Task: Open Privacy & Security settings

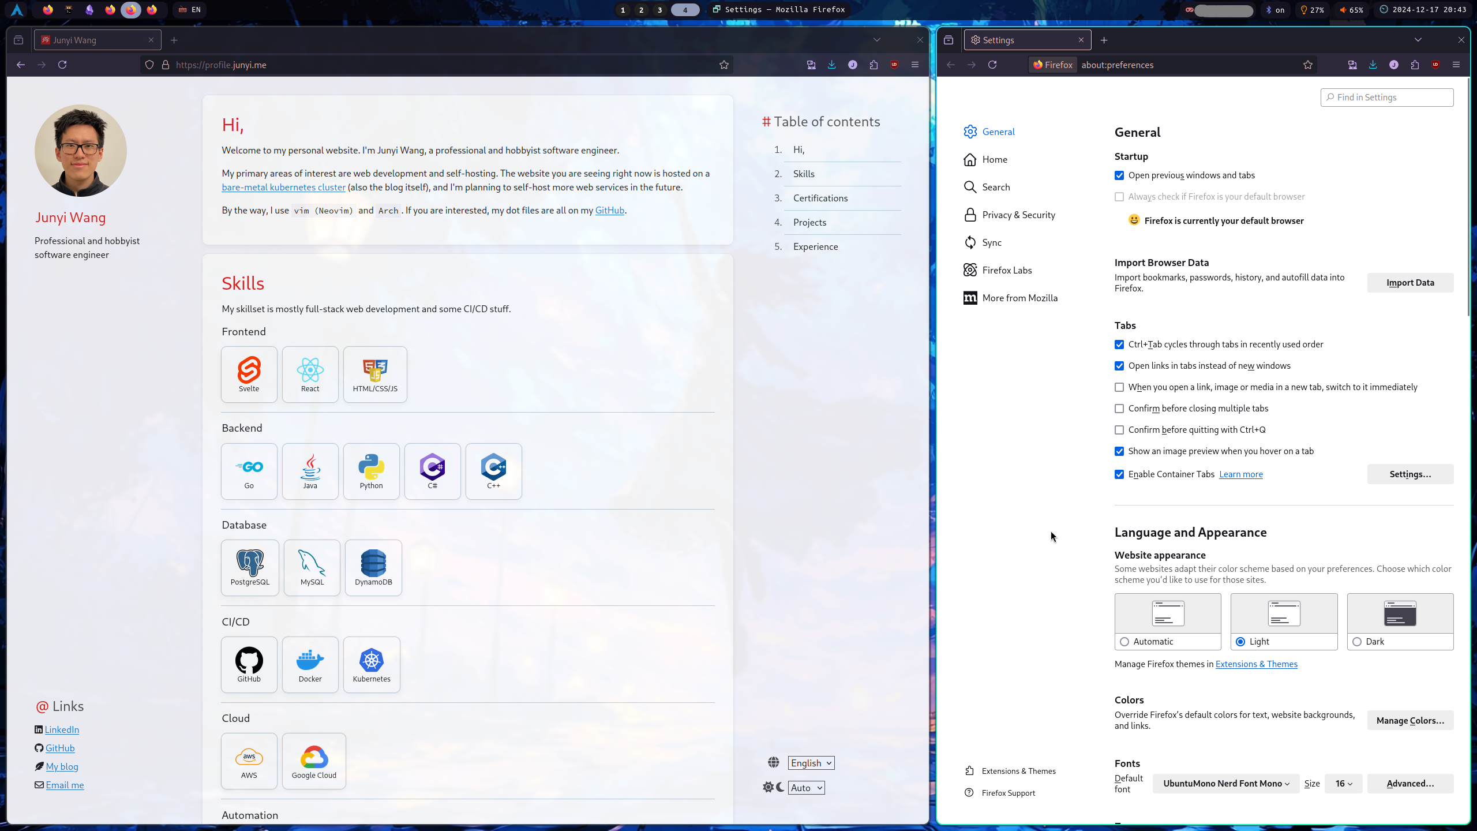Action: point(1009,215)
